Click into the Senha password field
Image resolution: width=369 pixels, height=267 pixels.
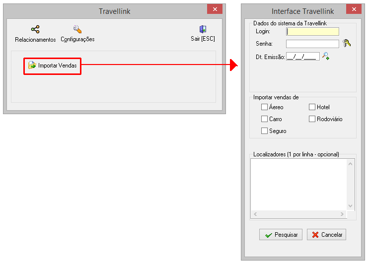pos(312,44)
